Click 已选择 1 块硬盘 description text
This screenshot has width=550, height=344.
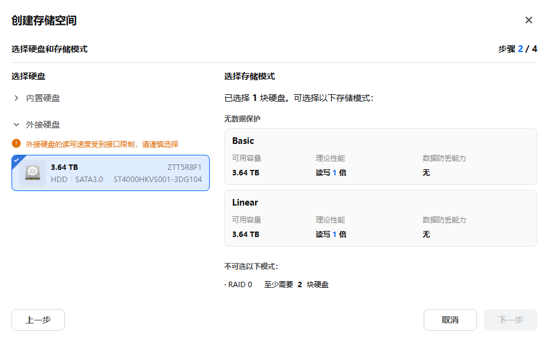[299, 98]
